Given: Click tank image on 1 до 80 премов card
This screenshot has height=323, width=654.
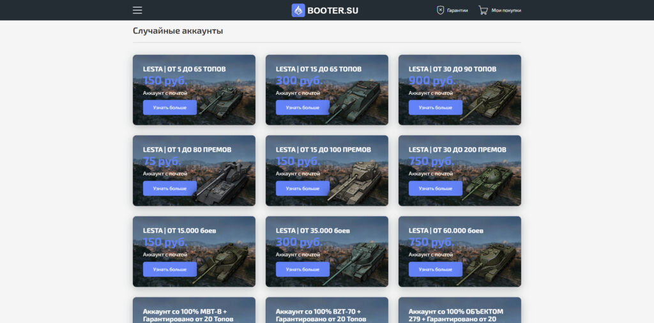Looking at the screenshot, I should 223,183.
